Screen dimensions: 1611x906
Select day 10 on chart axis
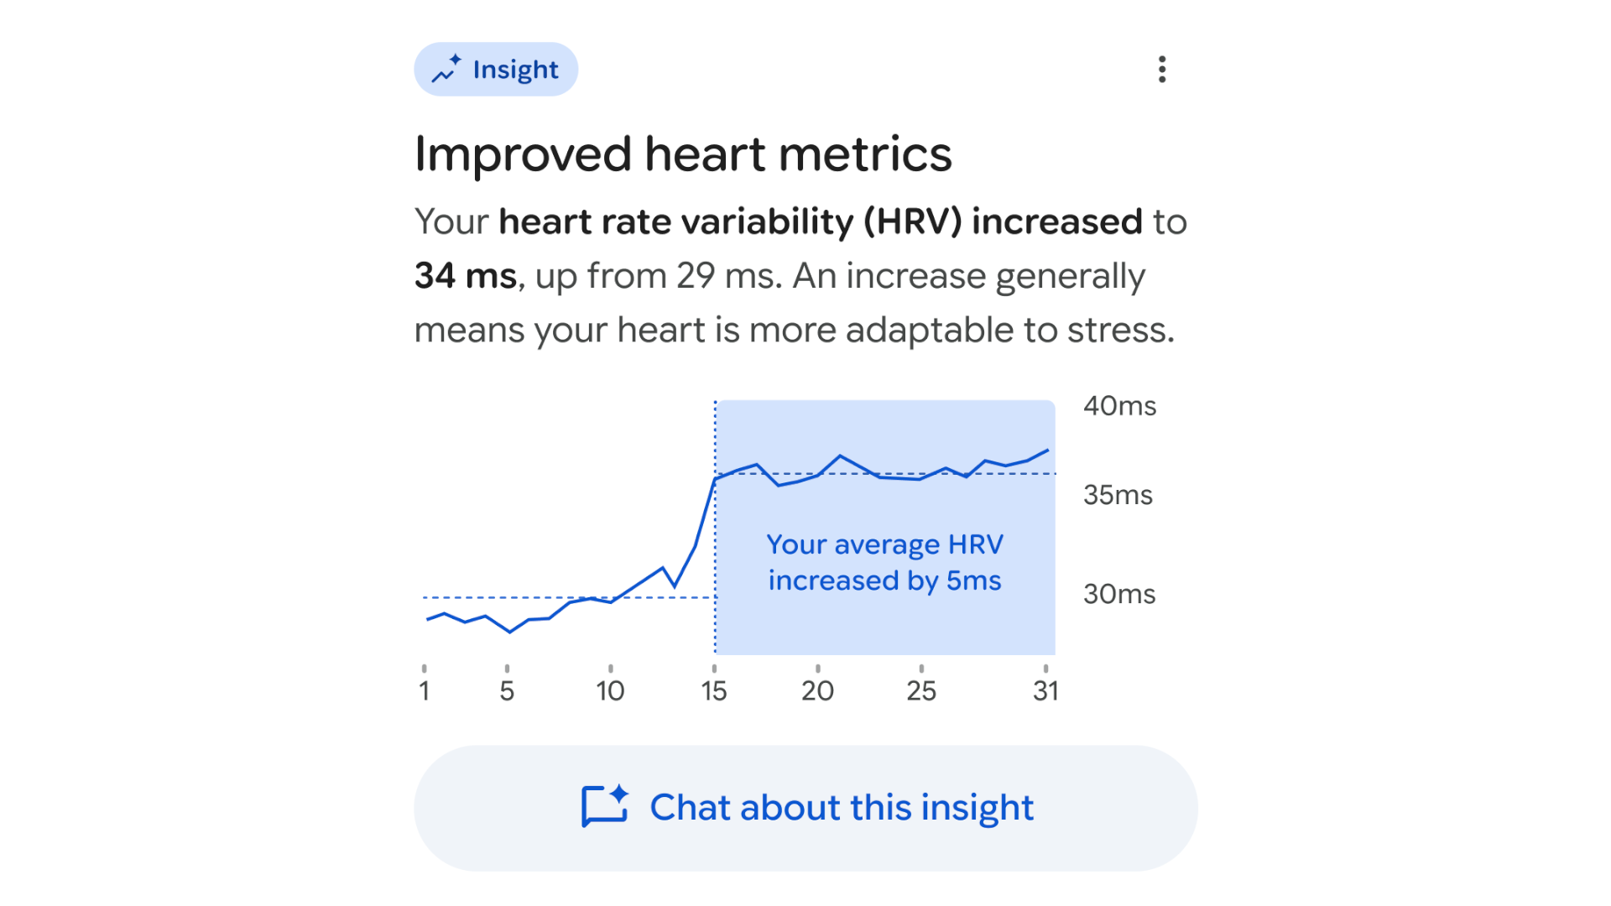coord(610,690)
